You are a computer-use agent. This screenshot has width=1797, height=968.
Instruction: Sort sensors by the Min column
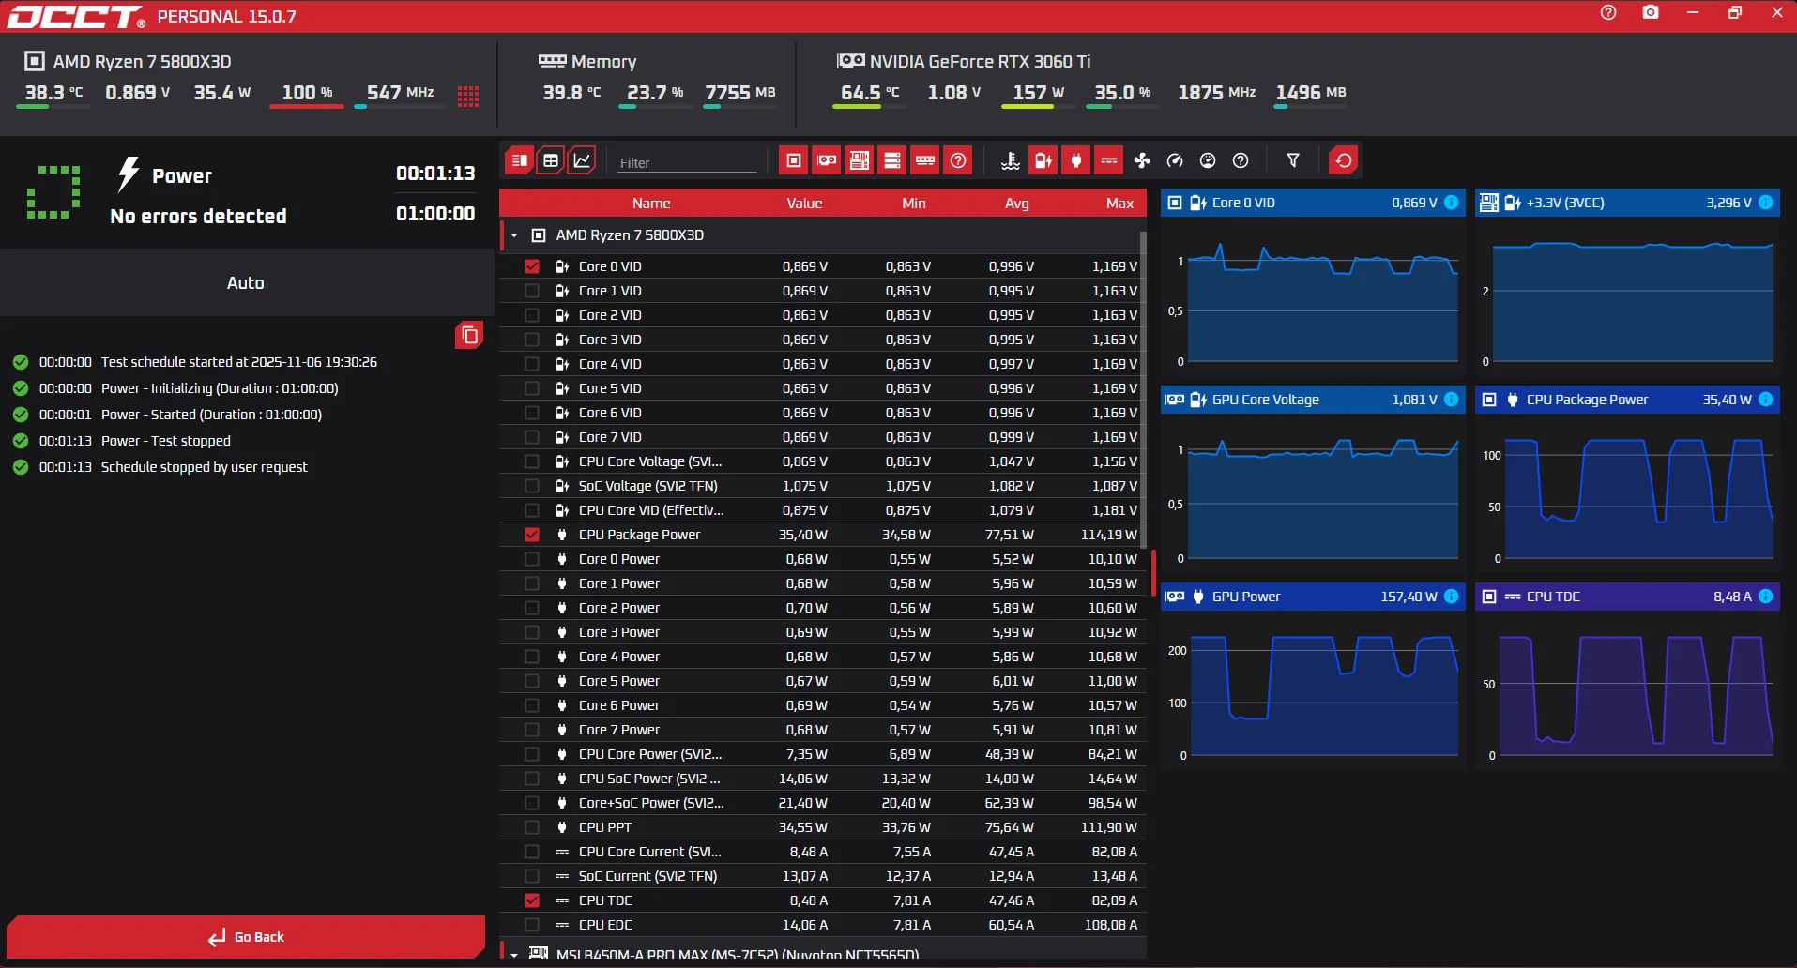point(914,204)
